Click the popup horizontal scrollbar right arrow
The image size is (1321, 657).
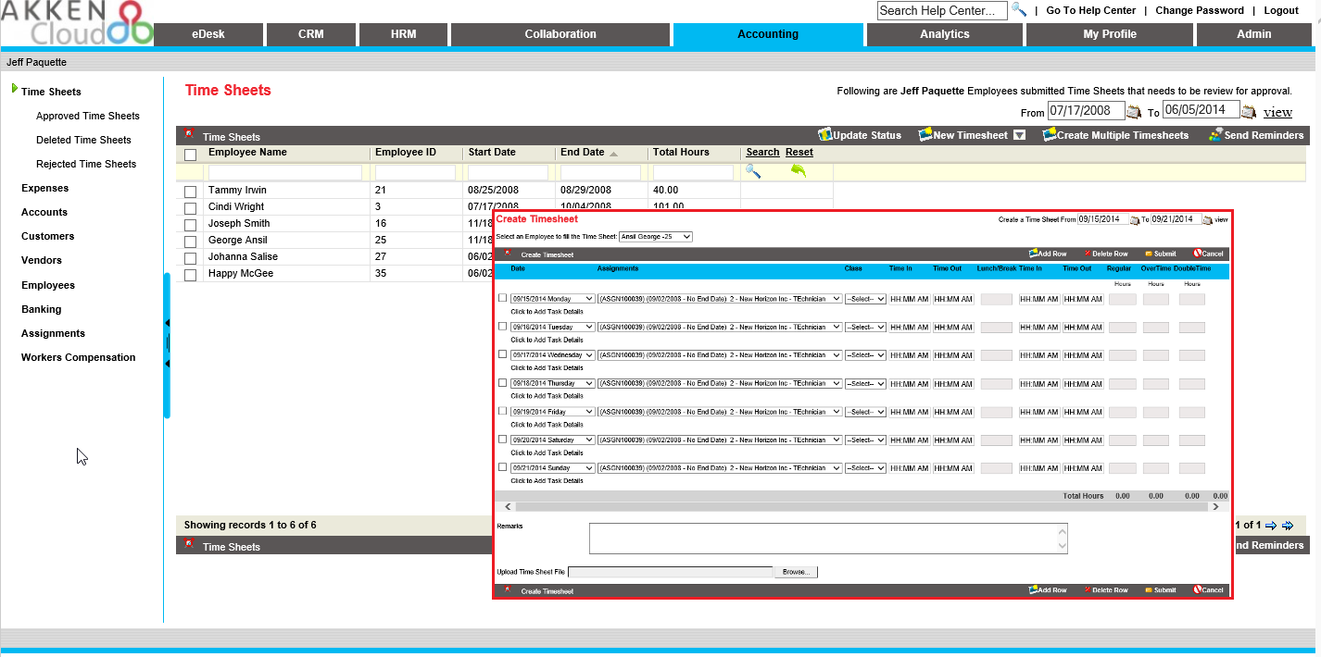[x=1215, y=507]
